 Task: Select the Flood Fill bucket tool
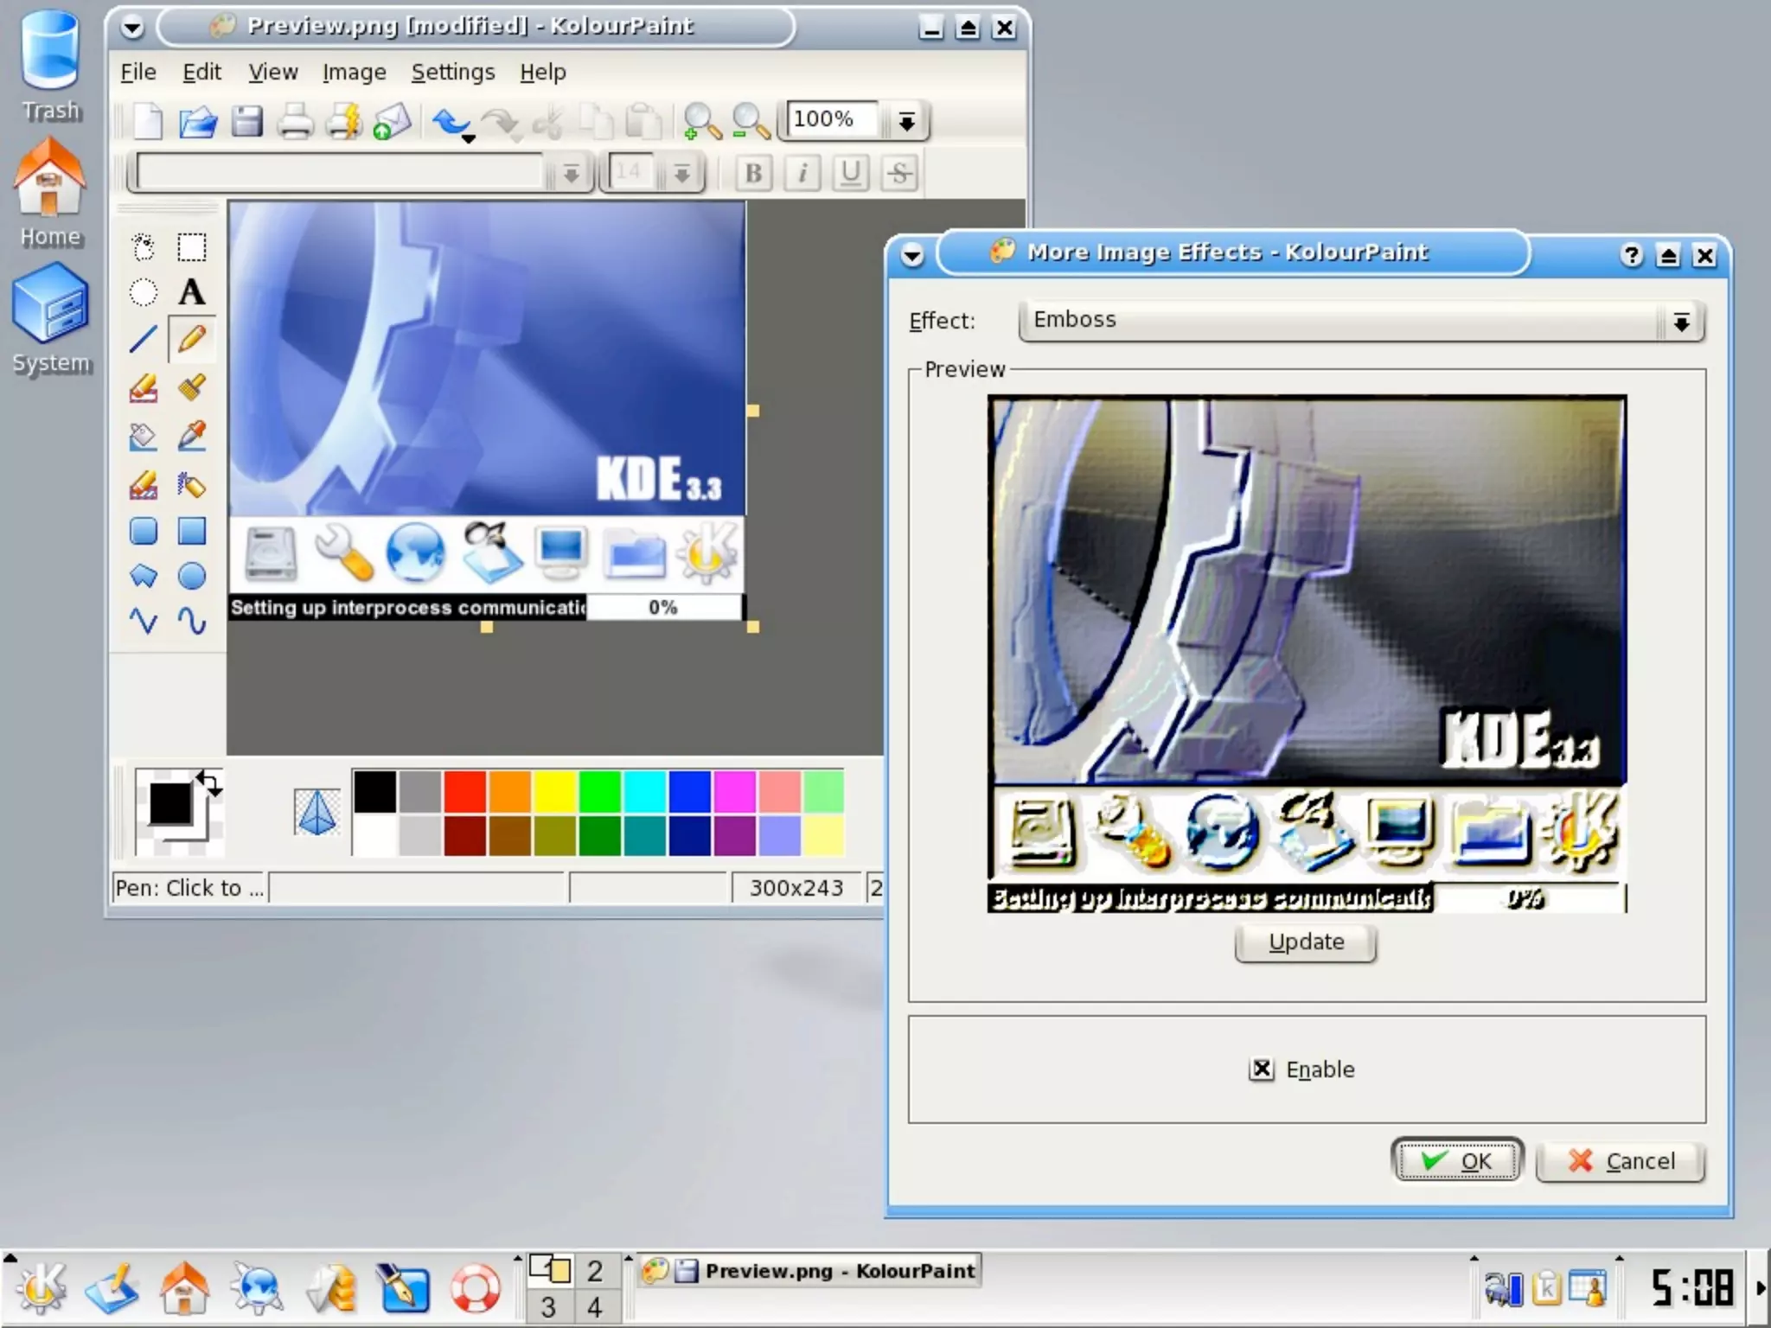tap(144, 437)
